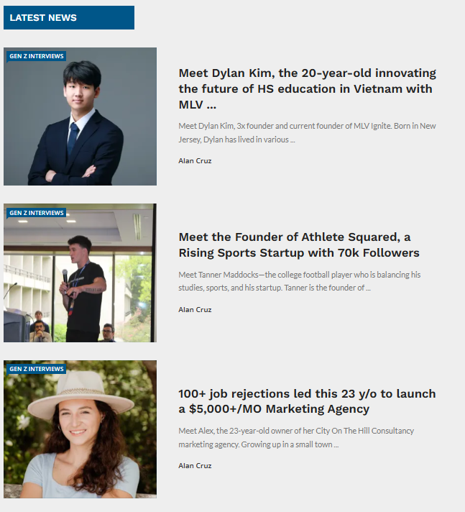Click the excerpt mentioning MLV Ignite
465x512 pixels.
(x=307, y=132)
